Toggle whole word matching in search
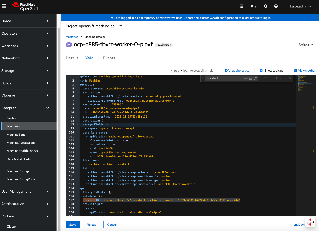Screen dimensions: 319x231 [251, 78]
